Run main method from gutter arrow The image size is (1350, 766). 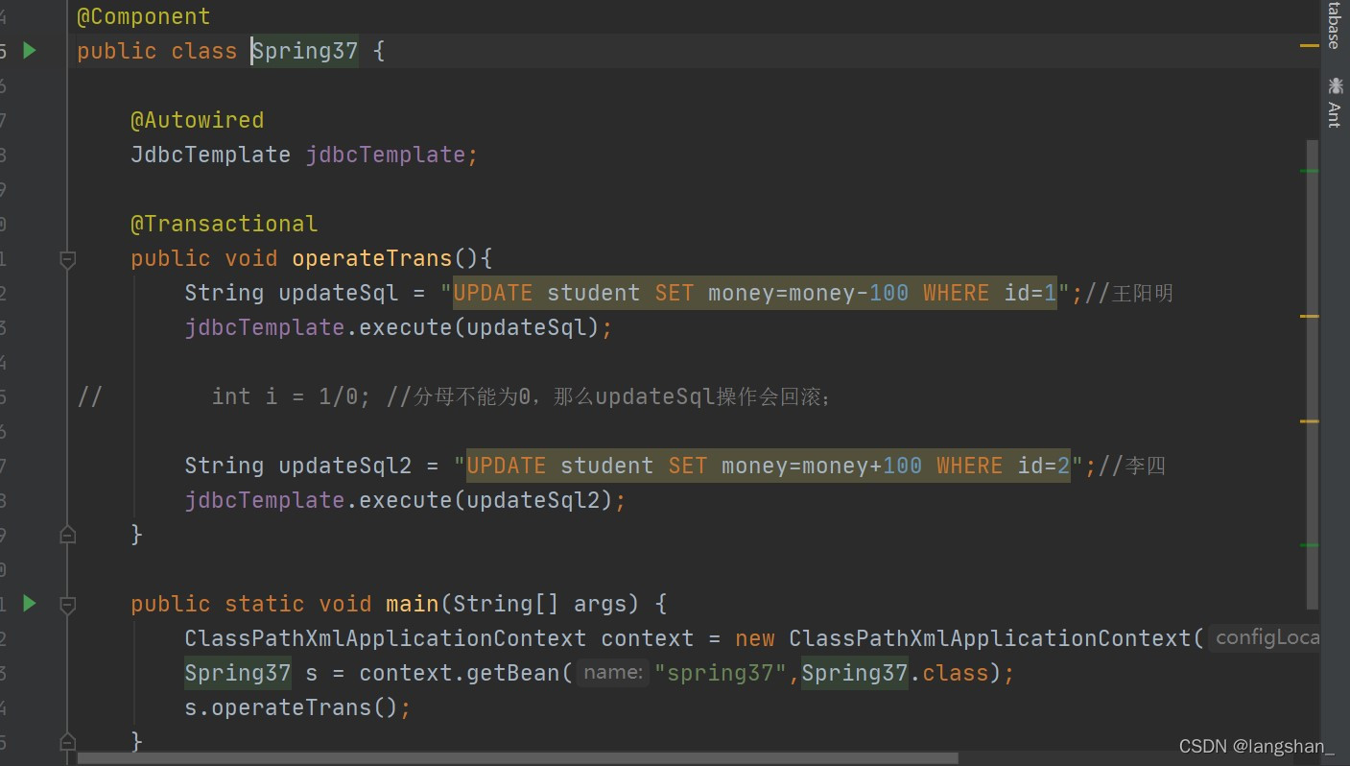tap(29, 603)
